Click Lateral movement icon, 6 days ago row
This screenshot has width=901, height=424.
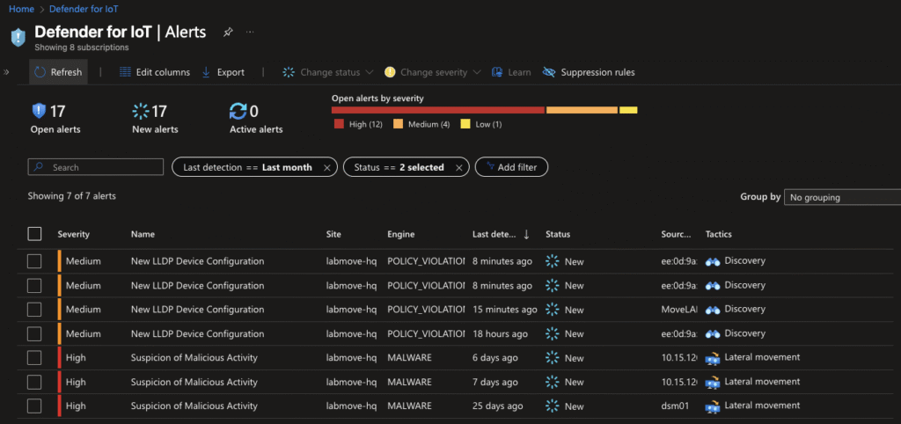(x=713, y=358)
